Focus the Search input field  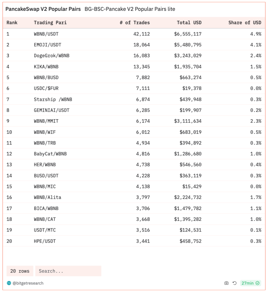[x=68, y=271]
